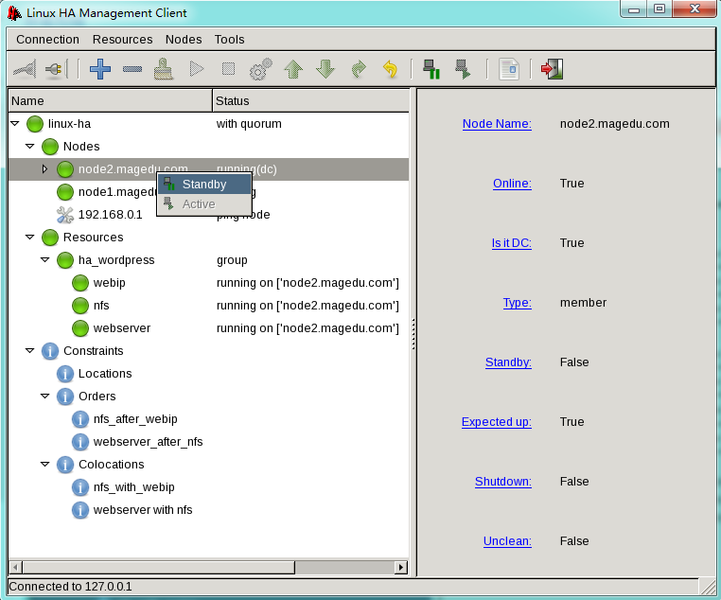Click the 'member' type value text
721x600 pixels.
point(583,303)
